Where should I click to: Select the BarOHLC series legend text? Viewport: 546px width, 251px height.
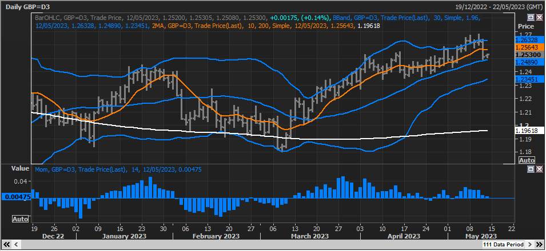pyautogui.click(x=151, y=17)
